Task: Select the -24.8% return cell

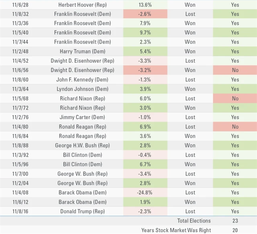Action: (145, 192)
